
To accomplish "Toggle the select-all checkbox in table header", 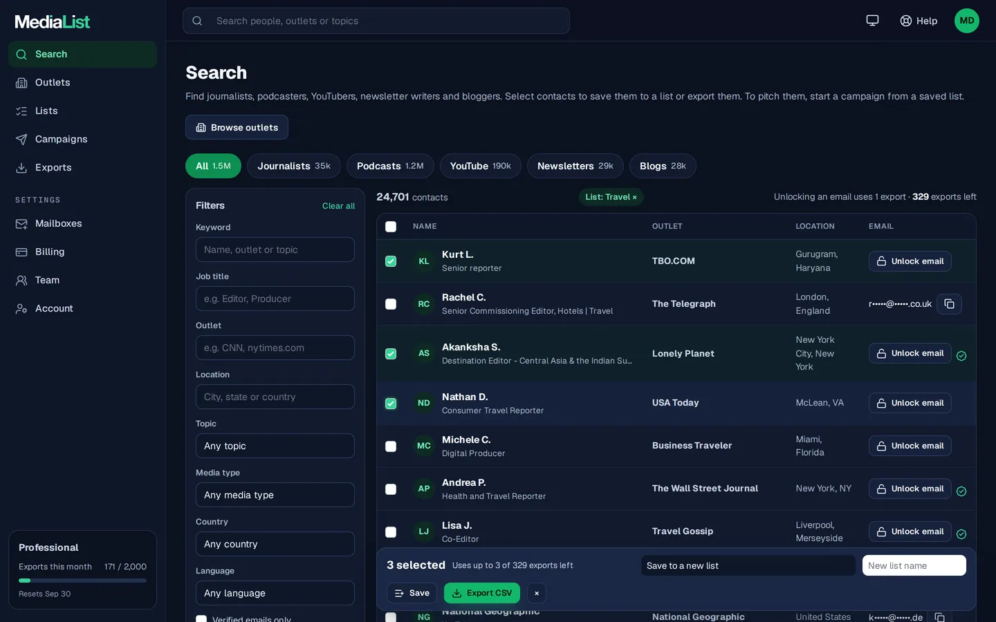I will 391,227.
